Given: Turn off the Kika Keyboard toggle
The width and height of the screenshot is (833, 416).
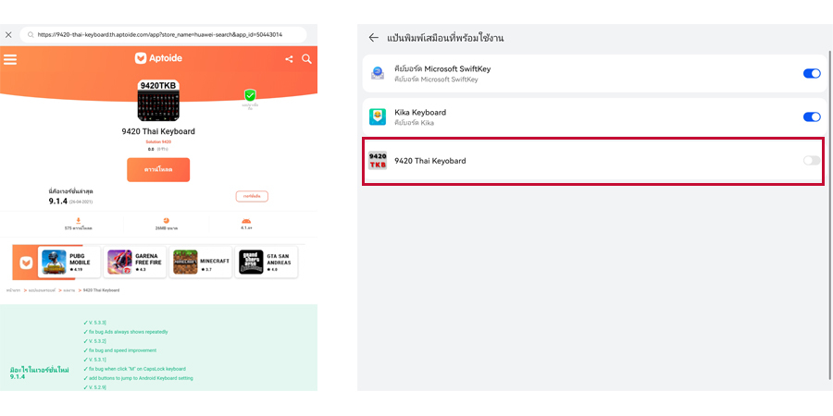Looking at the screenshot, I should (811, 116).
